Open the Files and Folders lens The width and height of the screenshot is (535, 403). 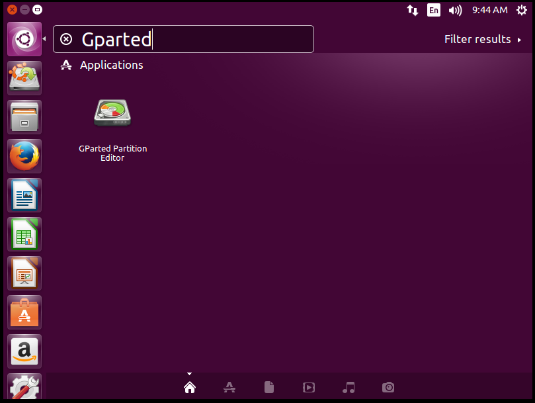coord(269,388)
